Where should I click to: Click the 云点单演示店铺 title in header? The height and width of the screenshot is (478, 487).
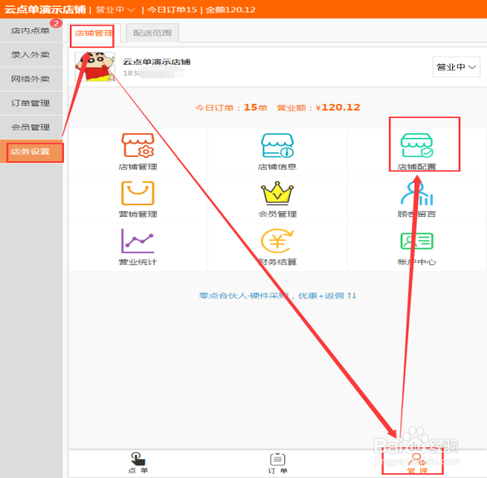pyautogui.click(x=46, y=10)
